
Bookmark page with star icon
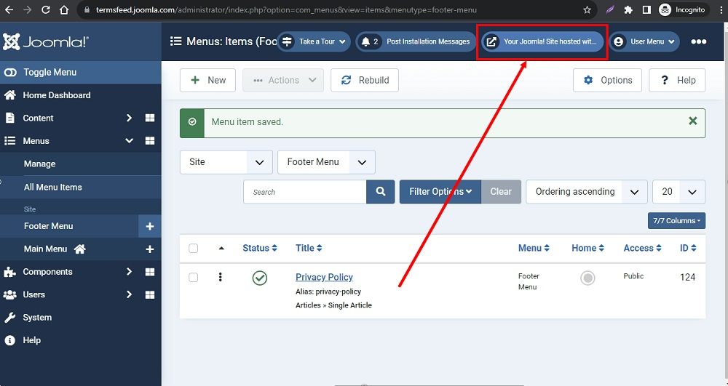coord(587,9)
